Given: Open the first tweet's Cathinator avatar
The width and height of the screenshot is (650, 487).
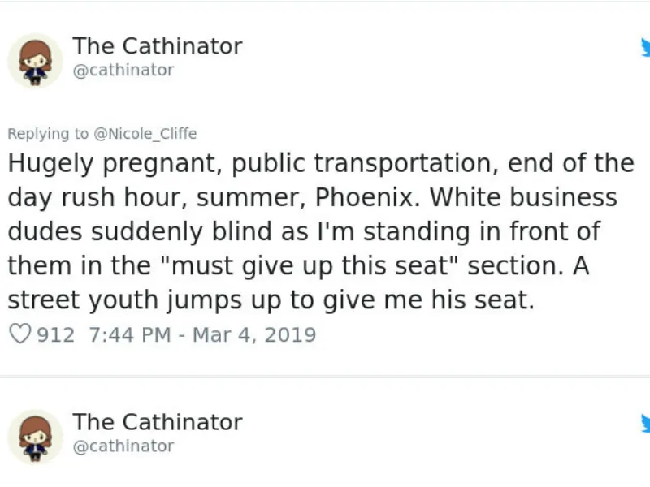Looking at the screenshot, I should (x=35, y=61).
